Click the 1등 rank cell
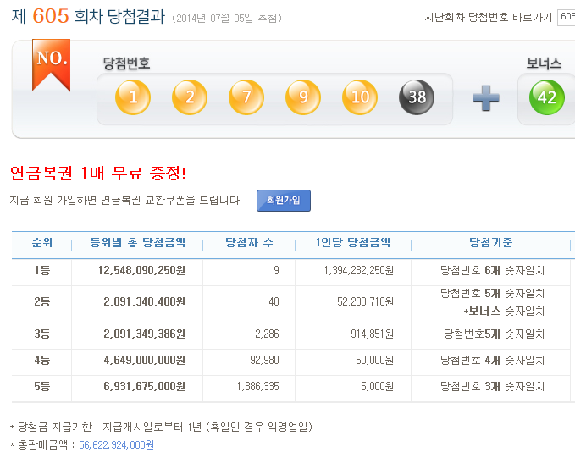 coord(42,271)
